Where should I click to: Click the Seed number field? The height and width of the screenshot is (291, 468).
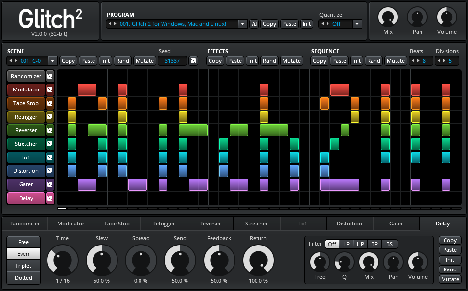click(x=172, y=61)
